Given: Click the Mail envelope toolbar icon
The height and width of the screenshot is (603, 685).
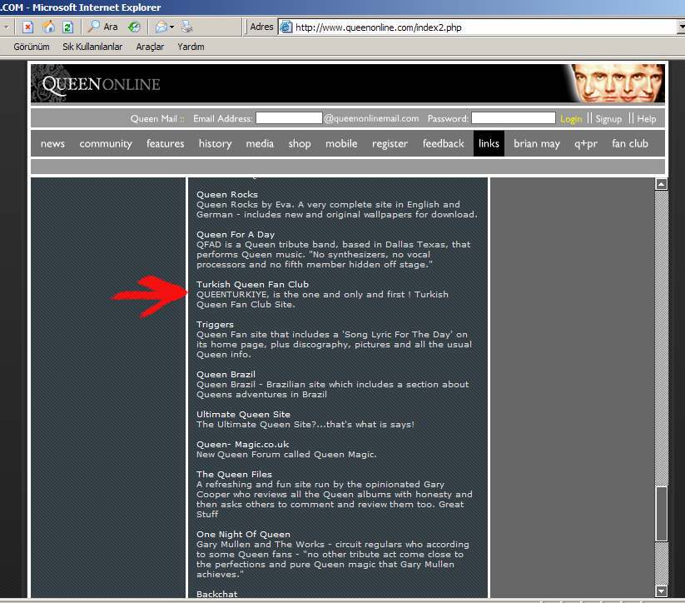Looking at the screenshot, I should coord(161,27).
